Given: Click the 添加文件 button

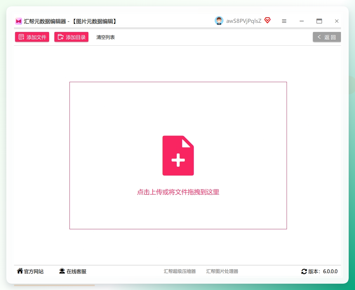Looking at the screenshot, I should tap(32, 37).
